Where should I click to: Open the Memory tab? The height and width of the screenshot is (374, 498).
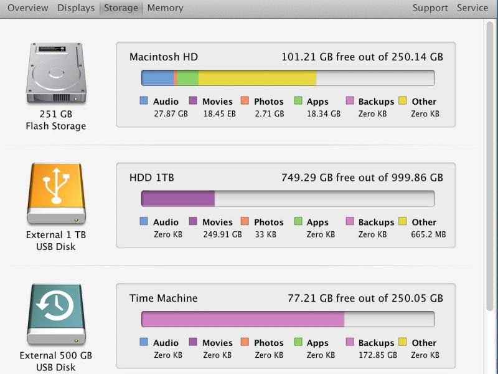pos(165,7)
